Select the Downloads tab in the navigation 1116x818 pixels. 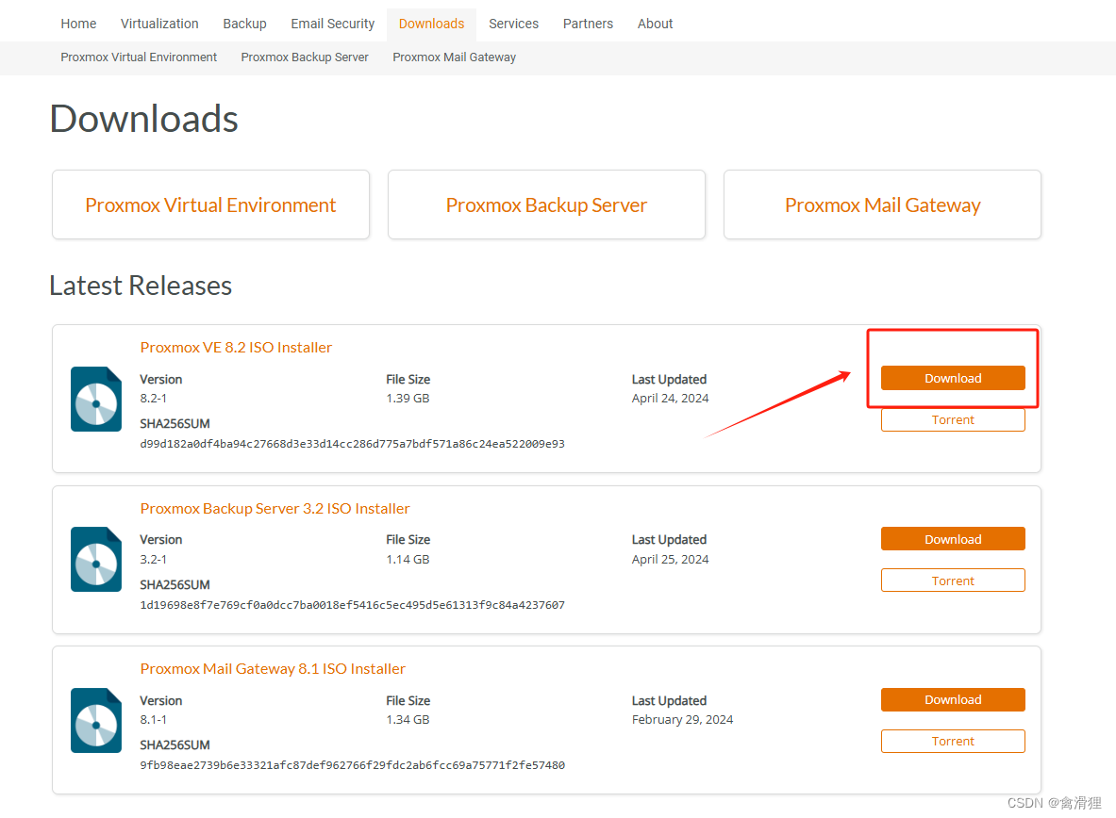tap(431, 24)
